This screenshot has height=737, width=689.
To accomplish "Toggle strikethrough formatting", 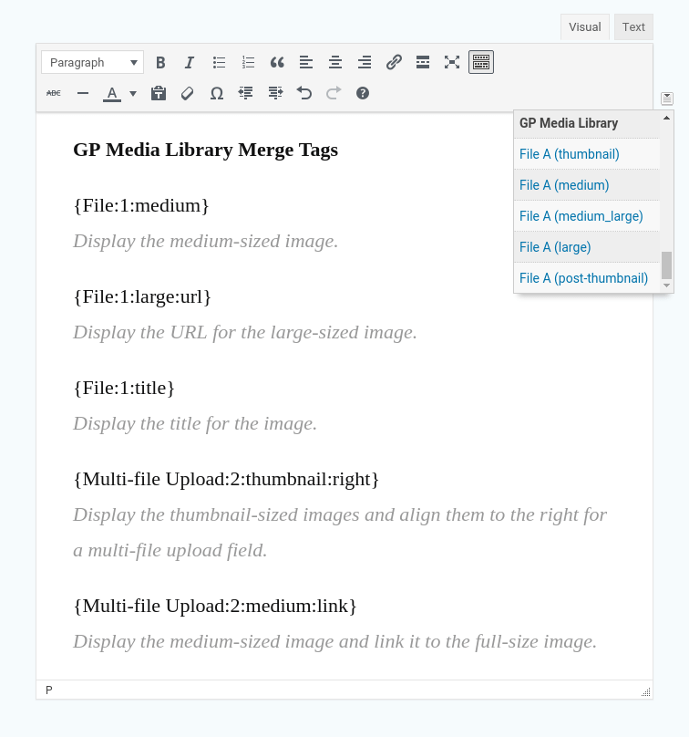I will click(x=54, y=93).
